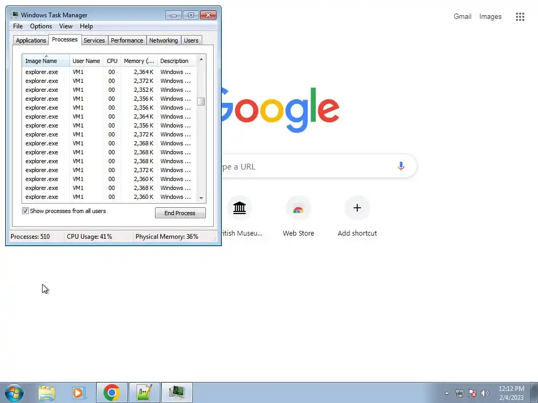The height and width of the screenshot is (403, 538).
Task: Switch to the Applications tab
Action: tap(31, 40)
